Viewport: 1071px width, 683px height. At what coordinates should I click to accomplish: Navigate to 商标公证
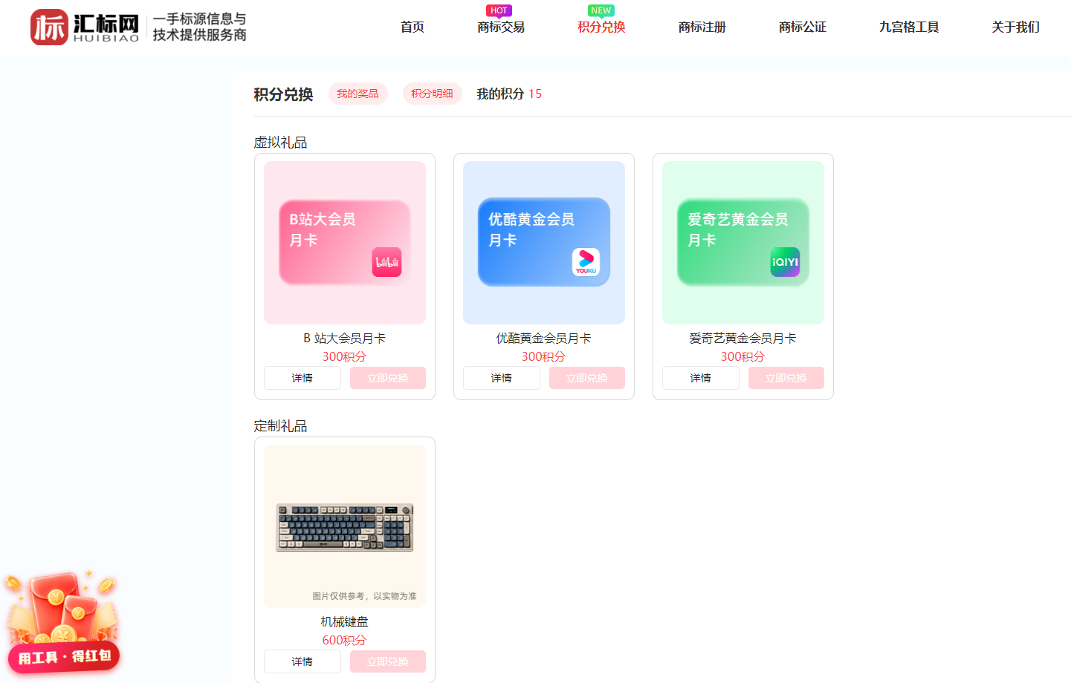click(803, 27)
